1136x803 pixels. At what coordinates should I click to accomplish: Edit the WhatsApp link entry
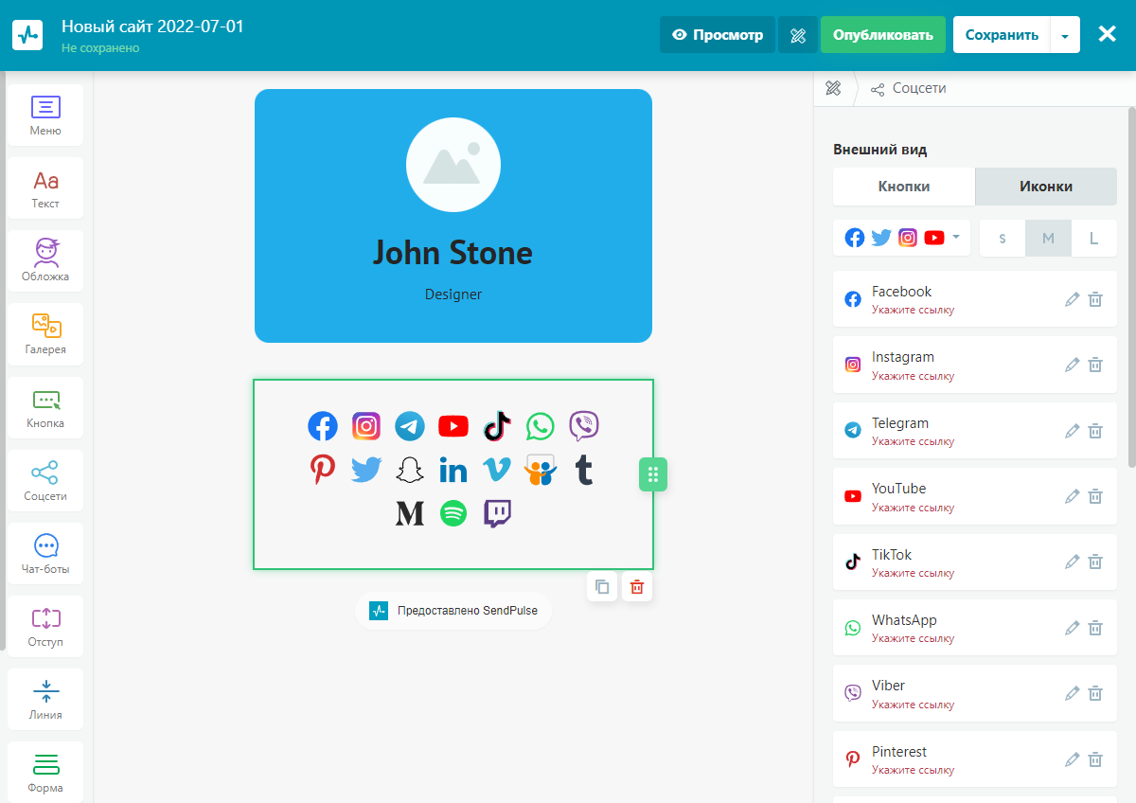point(1072,628)
